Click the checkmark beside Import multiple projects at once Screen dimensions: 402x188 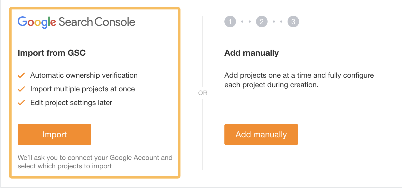(x=21, y=89)
